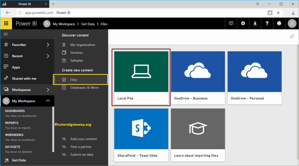Select Samples under Discover content
Viewport: 299px width, 166px height.
point(77,61)
